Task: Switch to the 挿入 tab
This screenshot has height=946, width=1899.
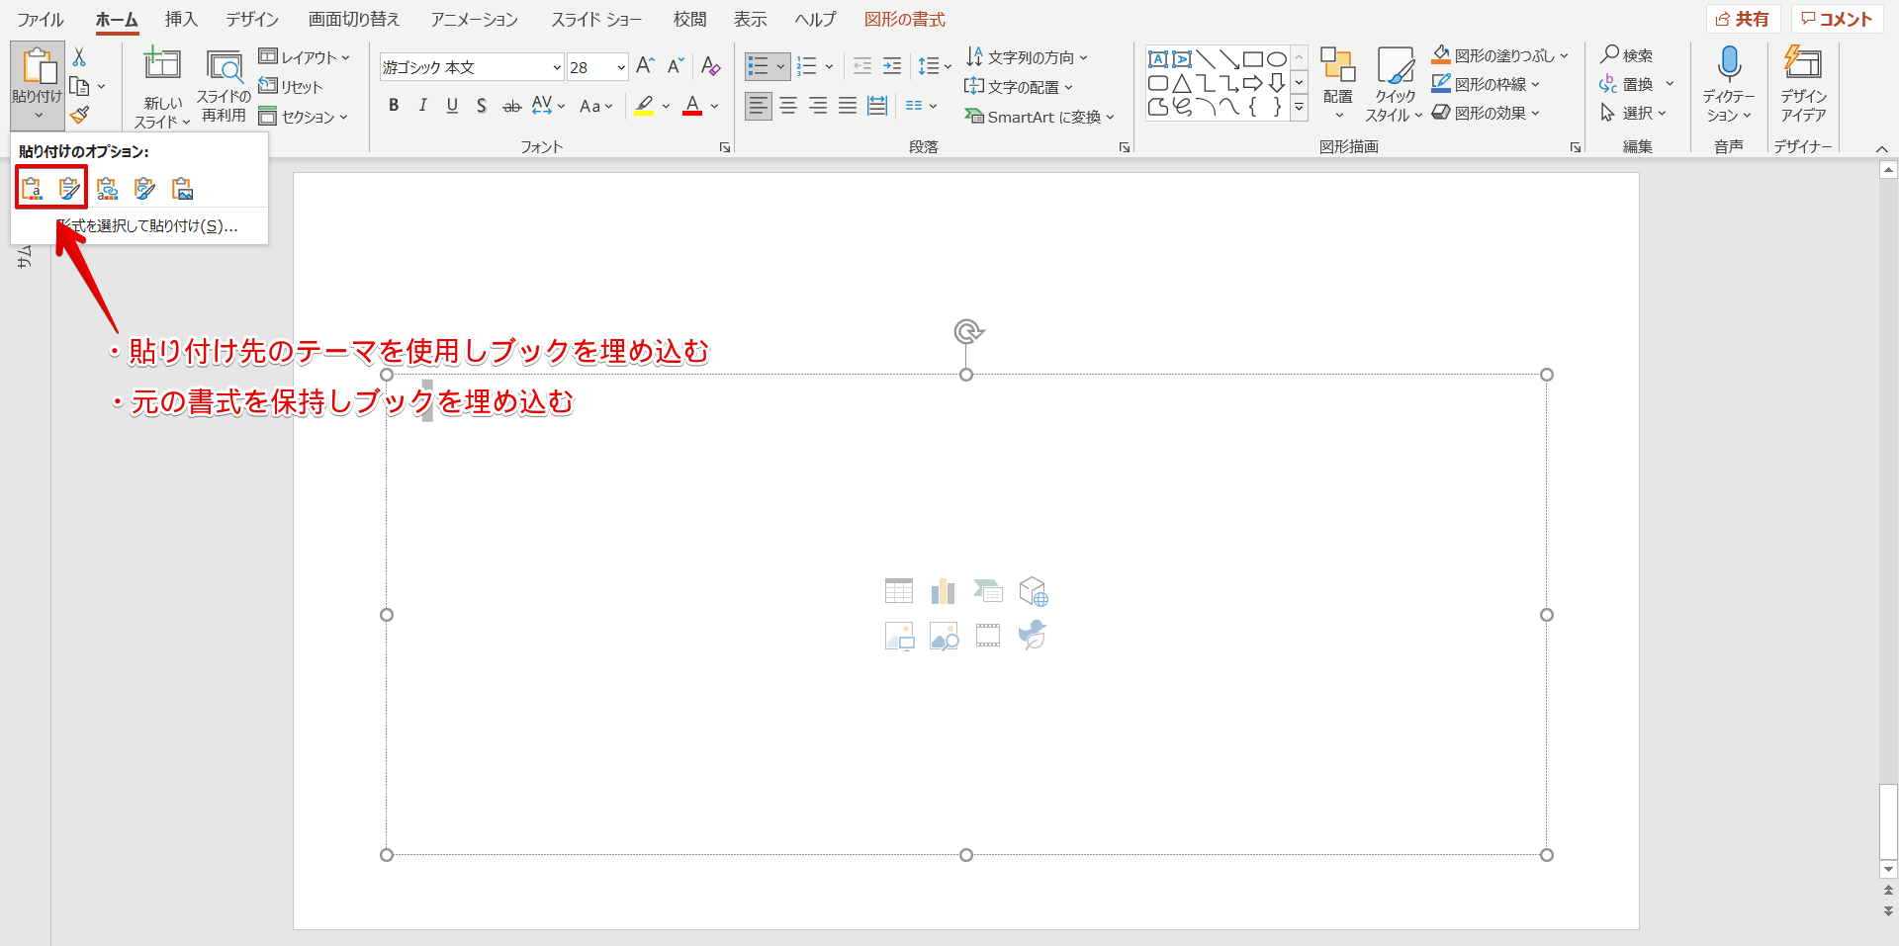Action: pyautogui.click(x=181, y=19)
